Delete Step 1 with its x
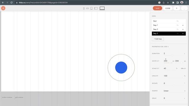 (x=183, y=25)
